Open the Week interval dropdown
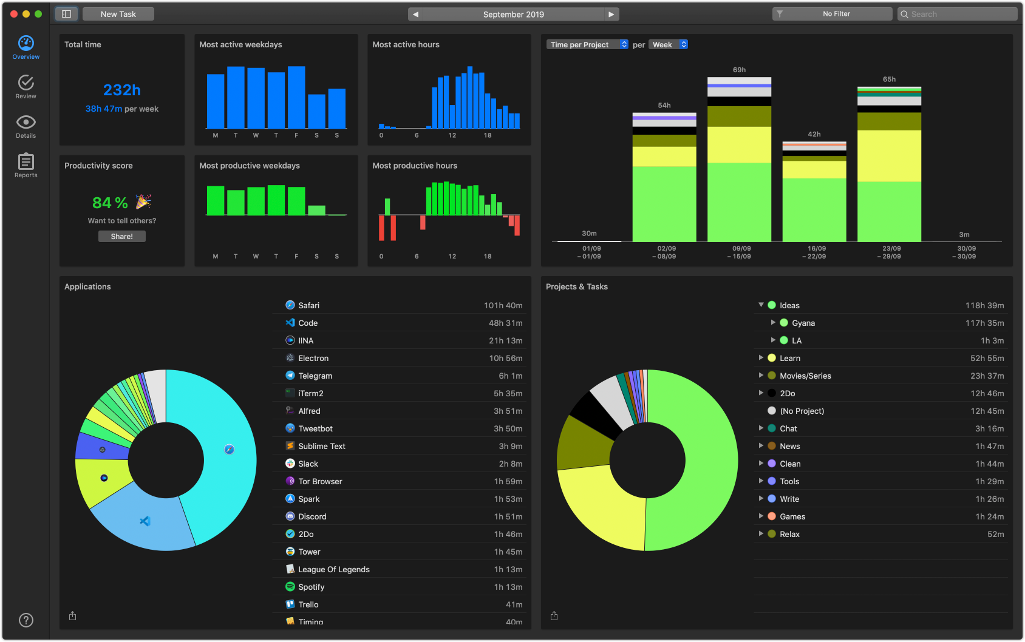 pyautogui.click(x=668, y=45)
